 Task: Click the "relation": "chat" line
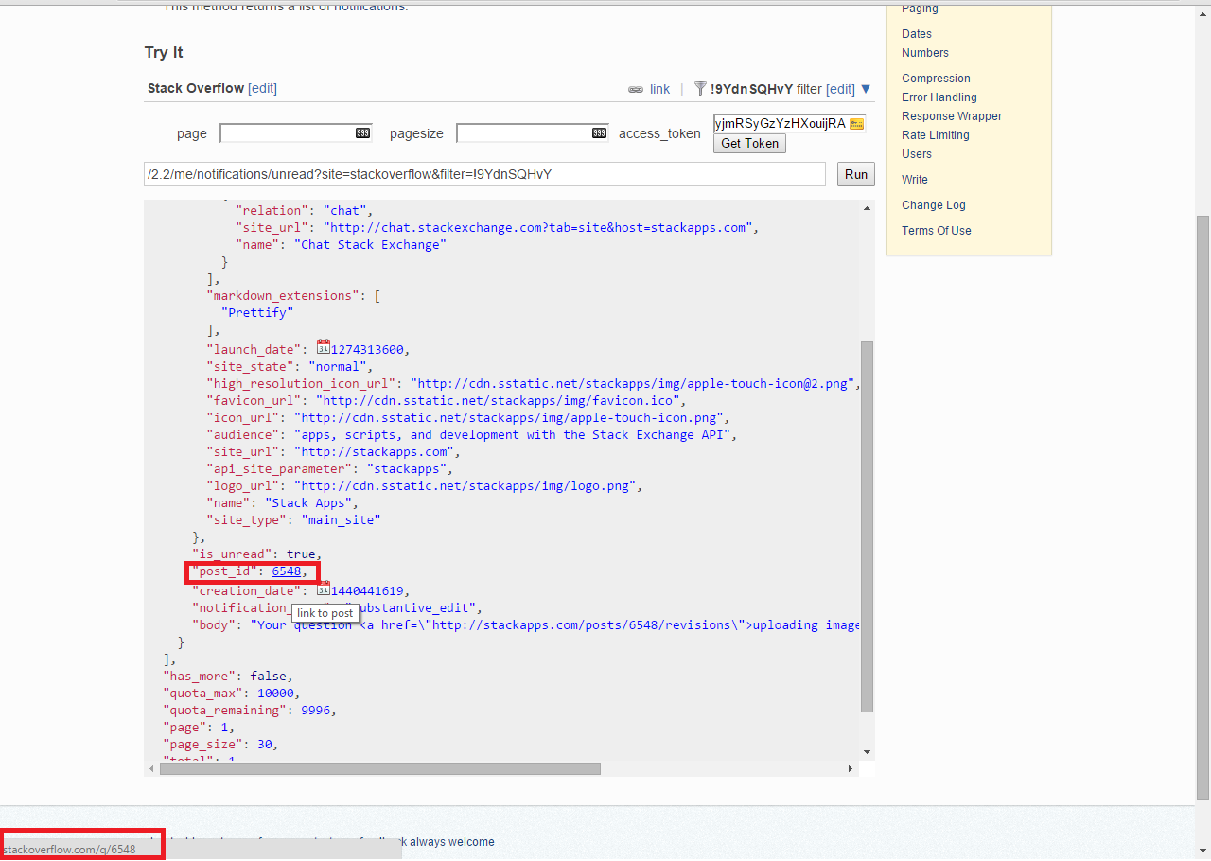[x=305, y=210]
